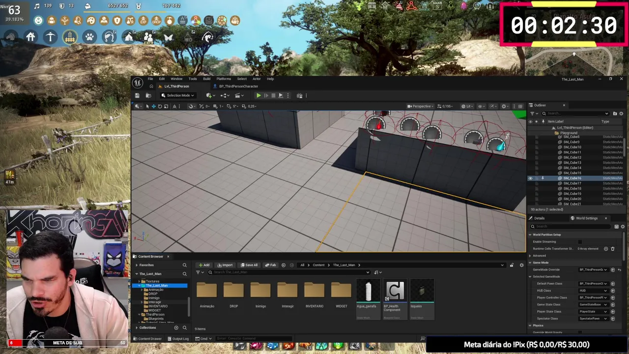Click the Content breadcrumb in path bar

coord(318,265)
